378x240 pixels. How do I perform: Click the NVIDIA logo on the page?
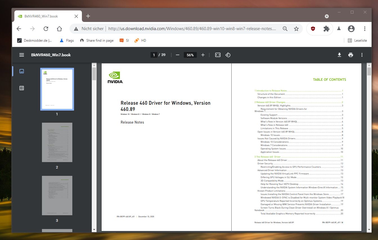[116, 77]
